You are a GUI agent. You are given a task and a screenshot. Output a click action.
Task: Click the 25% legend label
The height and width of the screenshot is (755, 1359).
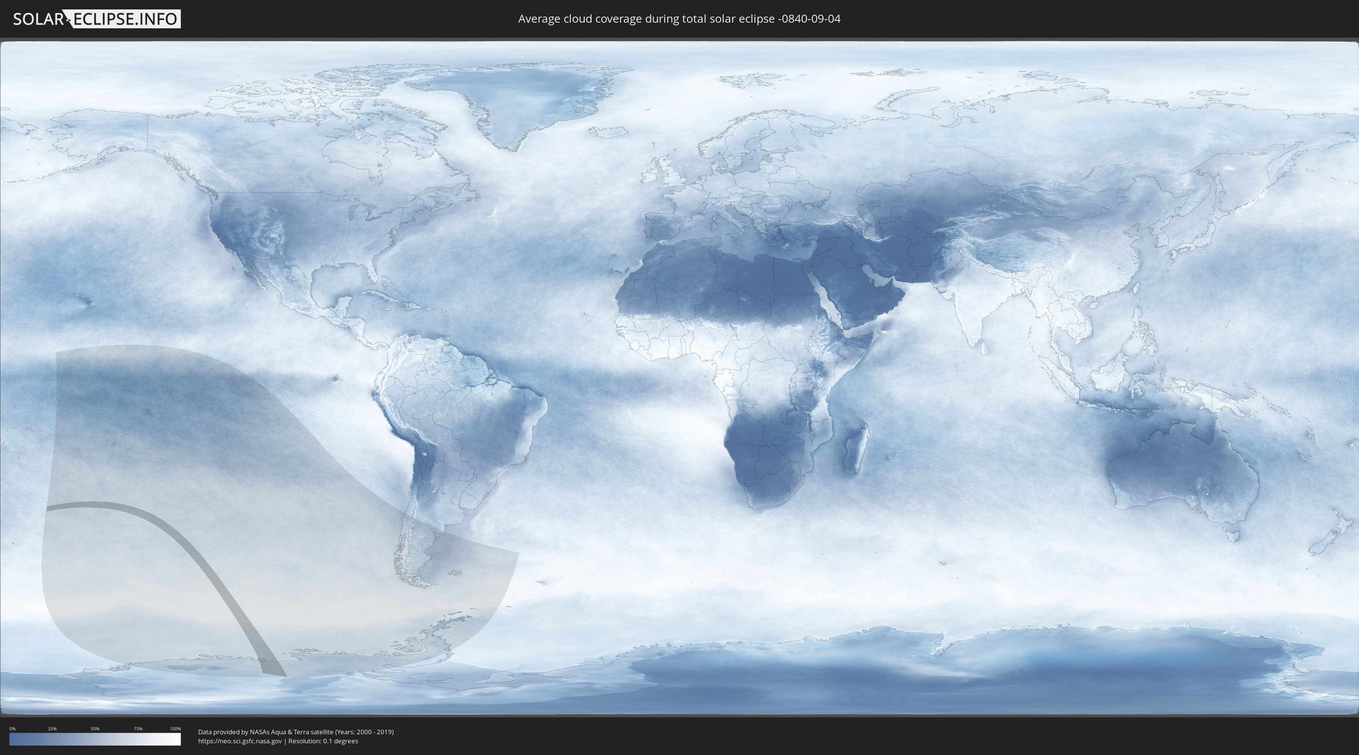[x=52, y=729]
